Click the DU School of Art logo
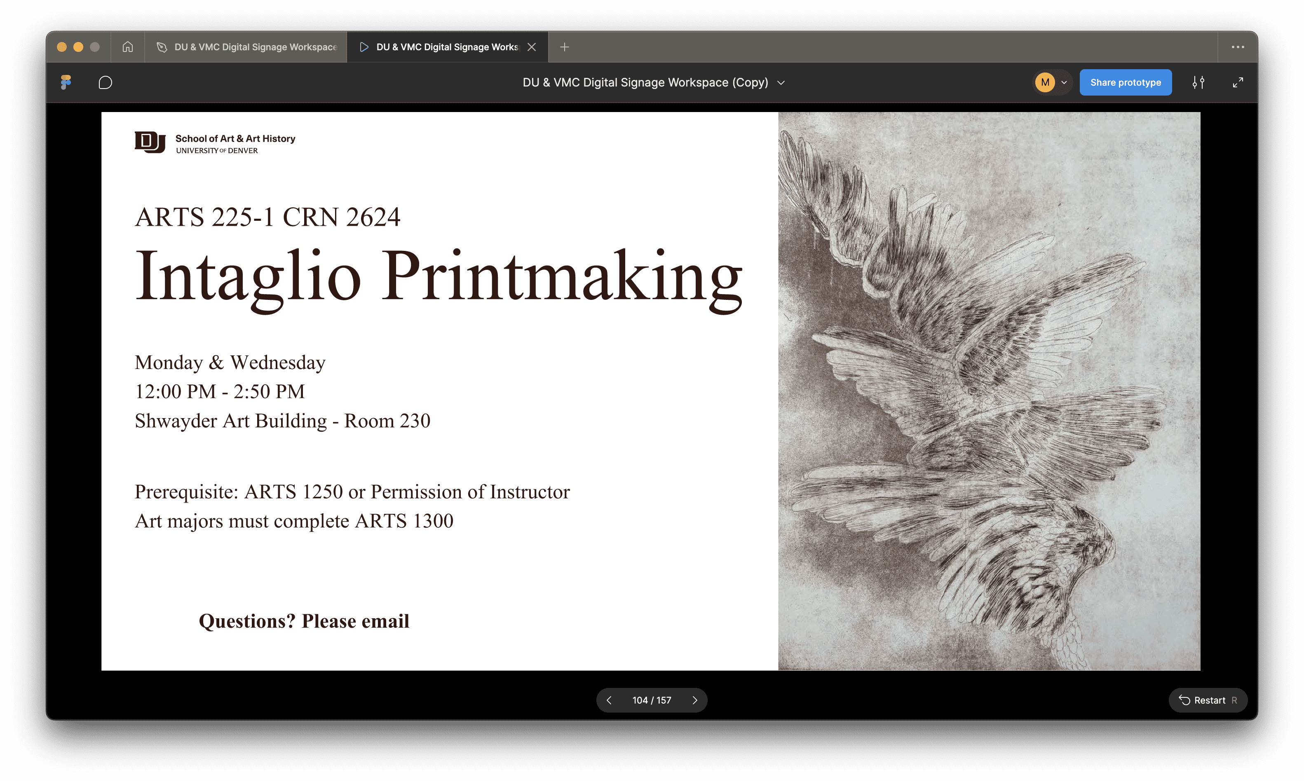1304x781 pixels. [215, 143]
